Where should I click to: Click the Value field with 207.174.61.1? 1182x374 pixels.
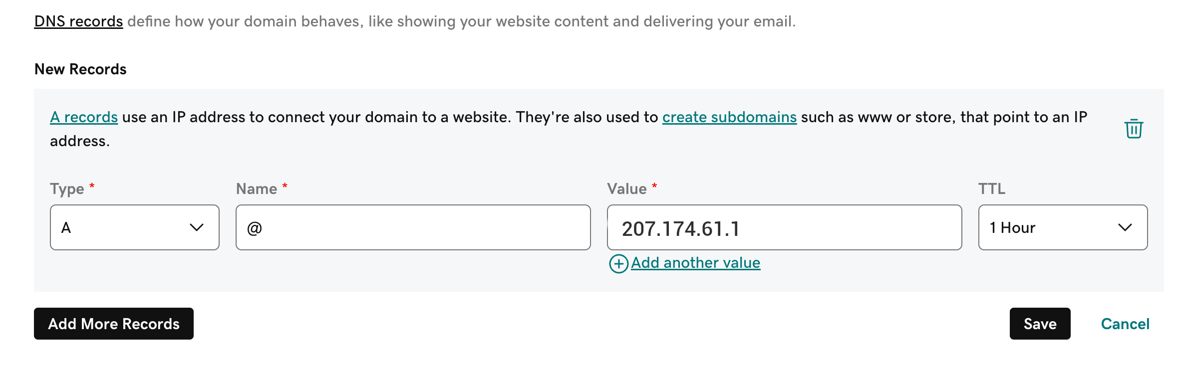tap(784, 227)
